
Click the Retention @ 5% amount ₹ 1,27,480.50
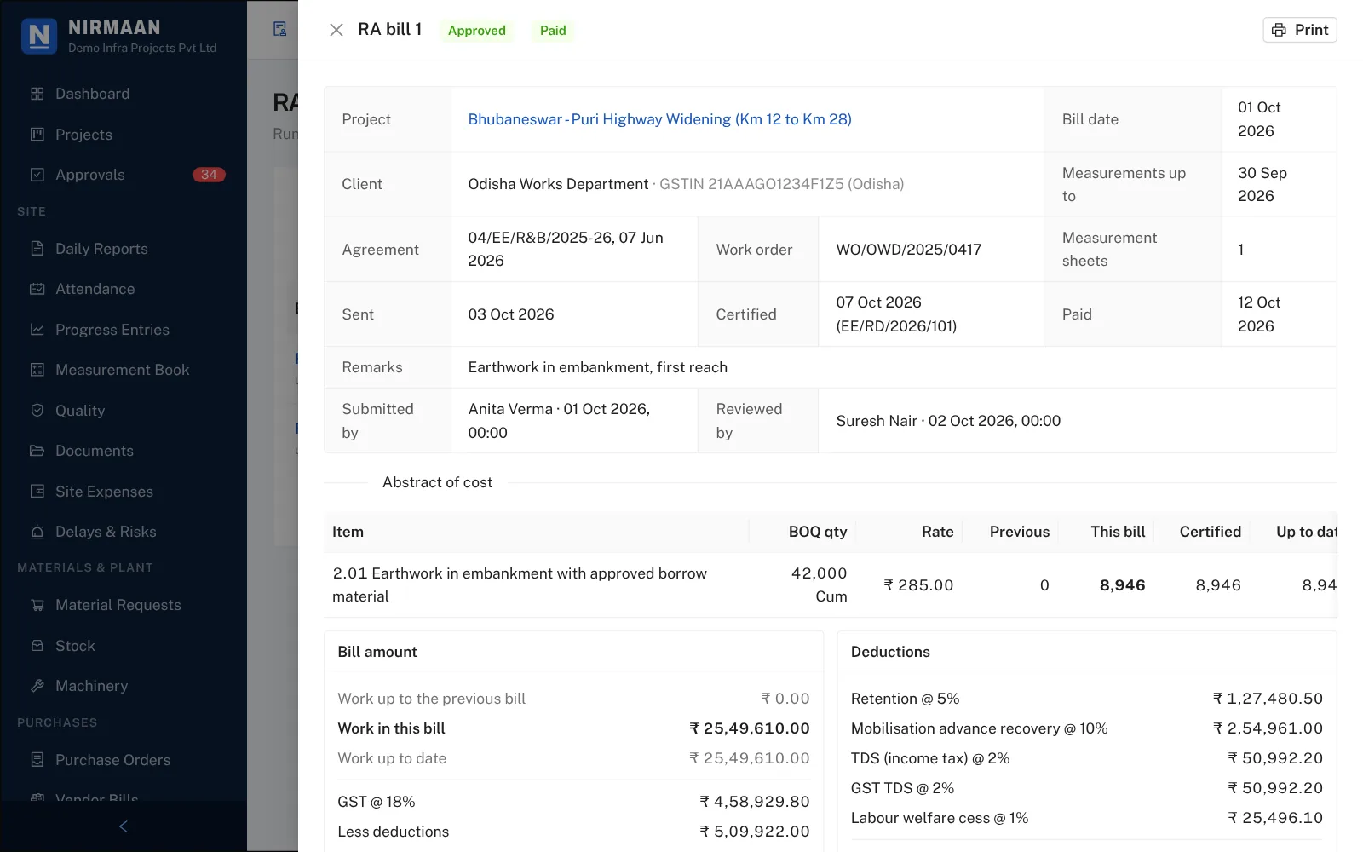pyautogui.click(x=1268, y=699)
